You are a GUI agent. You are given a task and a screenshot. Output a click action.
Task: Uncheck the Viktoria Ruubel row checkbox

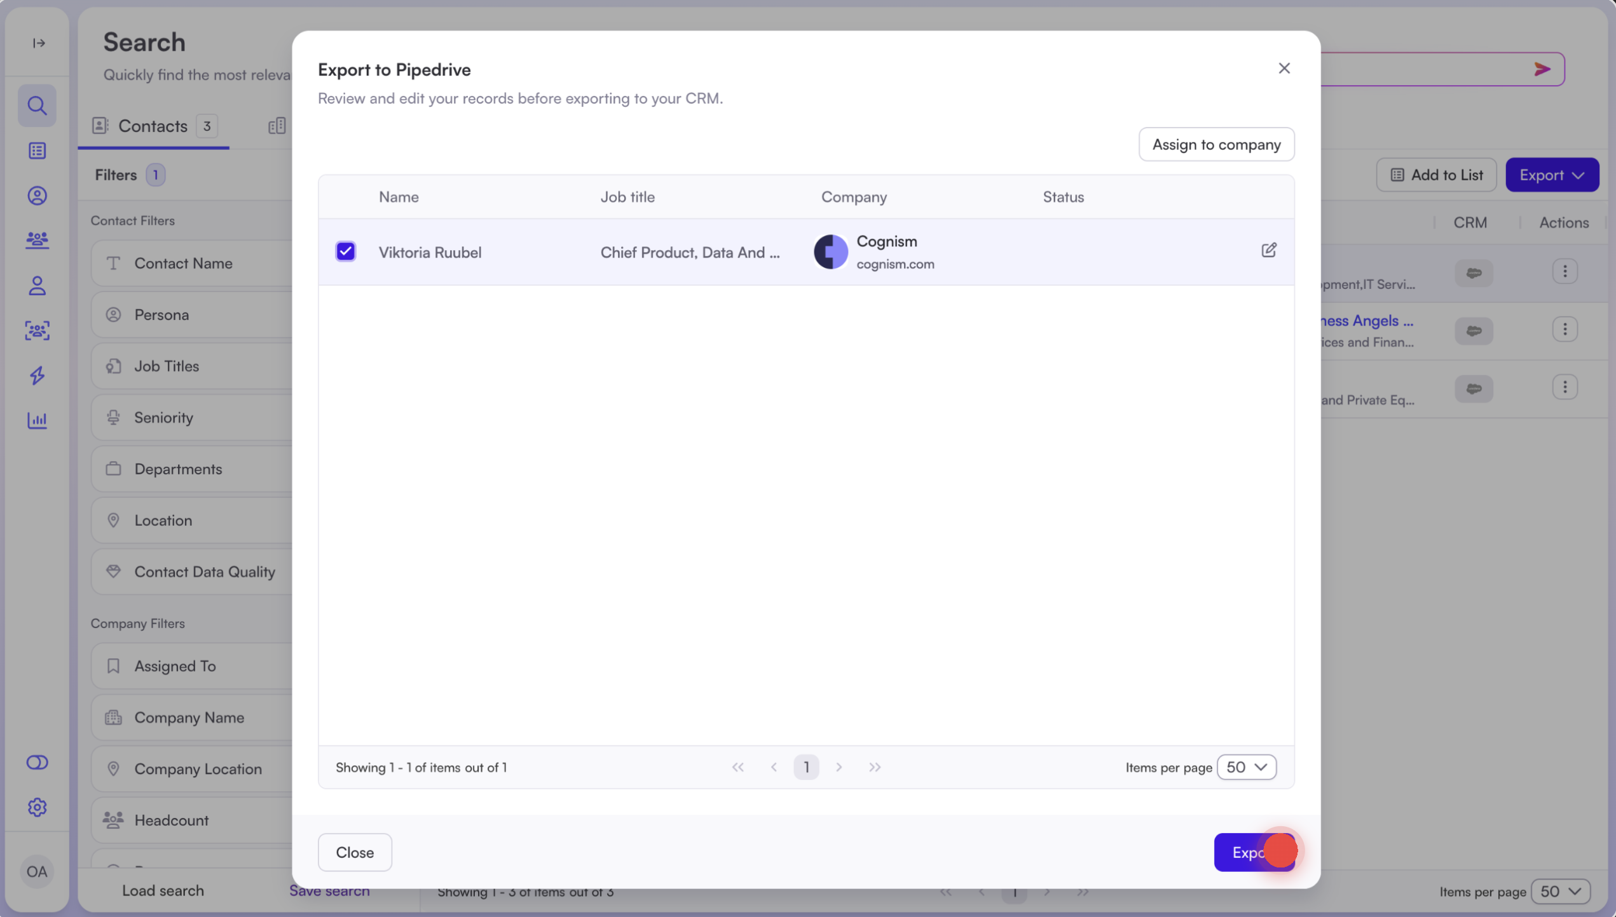click(x=346, y=251)
